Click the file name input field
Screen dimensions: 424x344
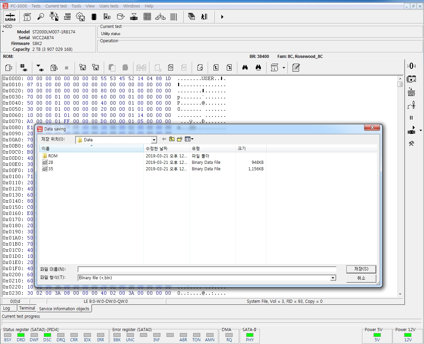(207, 269)
